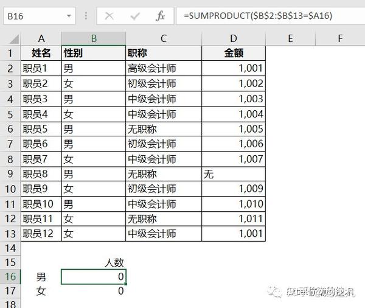Click the Cancel (X) formula bar icon
365x308 pixels.
pos(109,16)
